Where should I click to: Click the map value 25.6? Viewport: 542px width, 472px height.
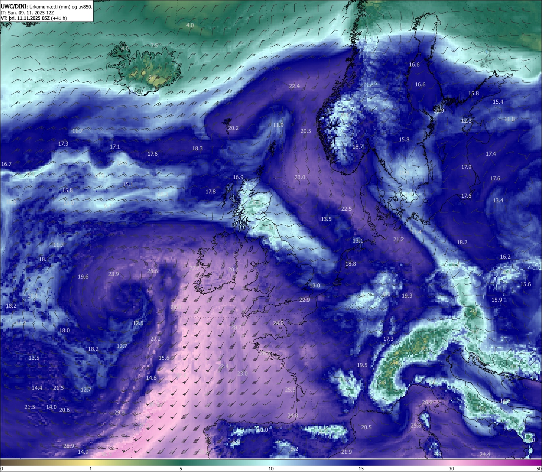pos(152,271)
